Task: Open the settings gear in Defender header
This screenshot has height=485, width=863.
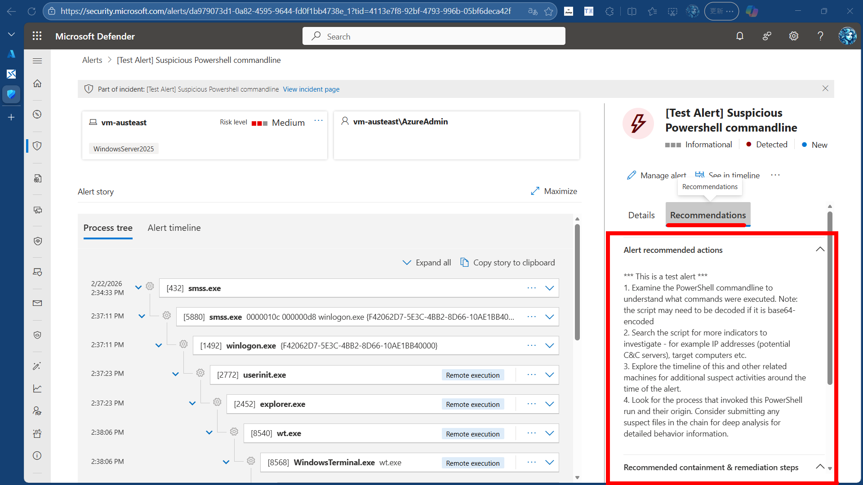Action: [794, 36]
